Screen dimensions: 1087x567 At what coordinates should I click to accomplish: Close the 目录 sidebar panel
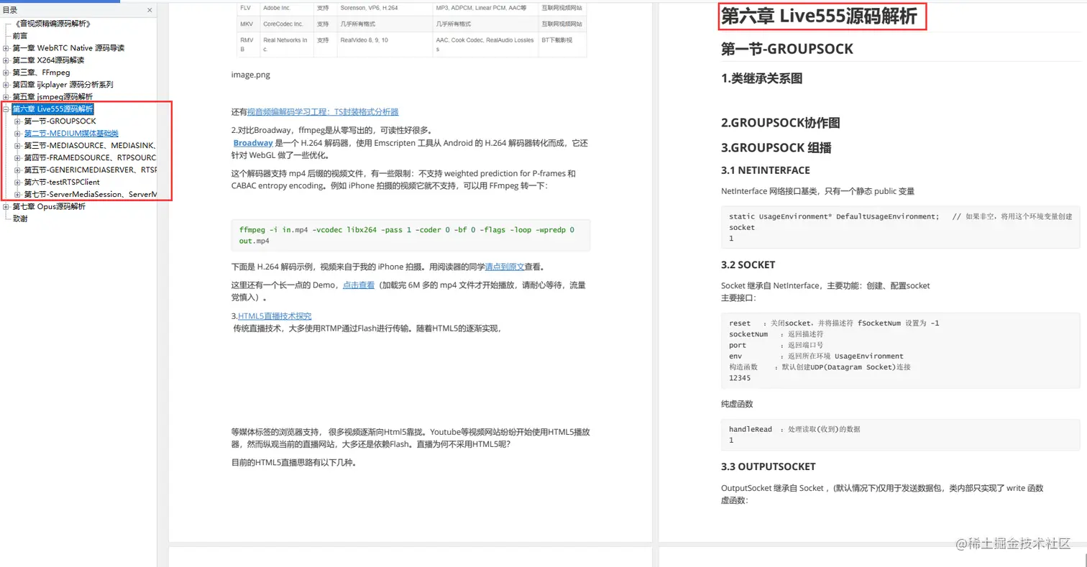tap(149, 10)
